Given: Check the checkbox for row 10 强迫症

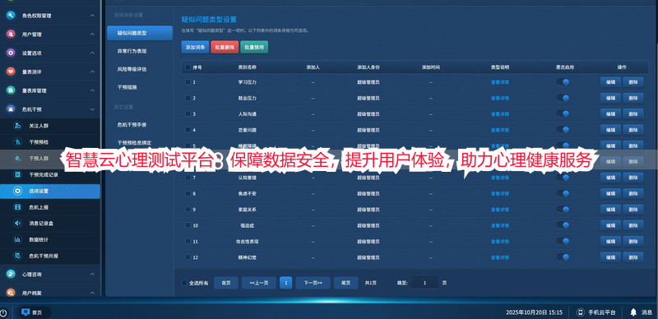Looking at the screenshot, I should [x=188, y=225].
